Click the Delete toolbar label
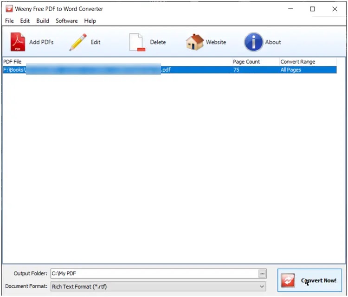Image resolution: width=348 pixels, height=297 pixels. (x=158, y=42)
